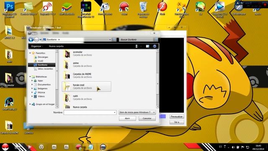Image resolution: width=268 pixels, height=151 pixels.
Task: Toggle the preview pane icon
Action: (147, 46)
